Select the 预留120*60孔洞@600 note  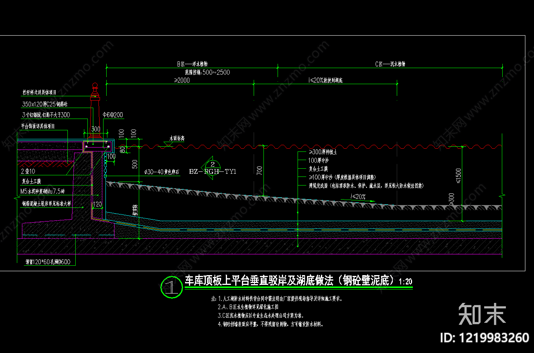pyautogui.click(x=48, y=262)
